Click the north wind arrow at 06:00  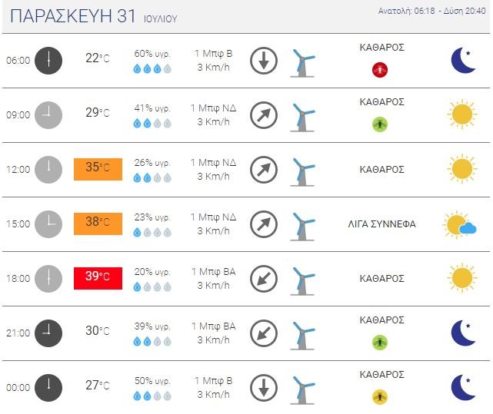coord(264,61)
